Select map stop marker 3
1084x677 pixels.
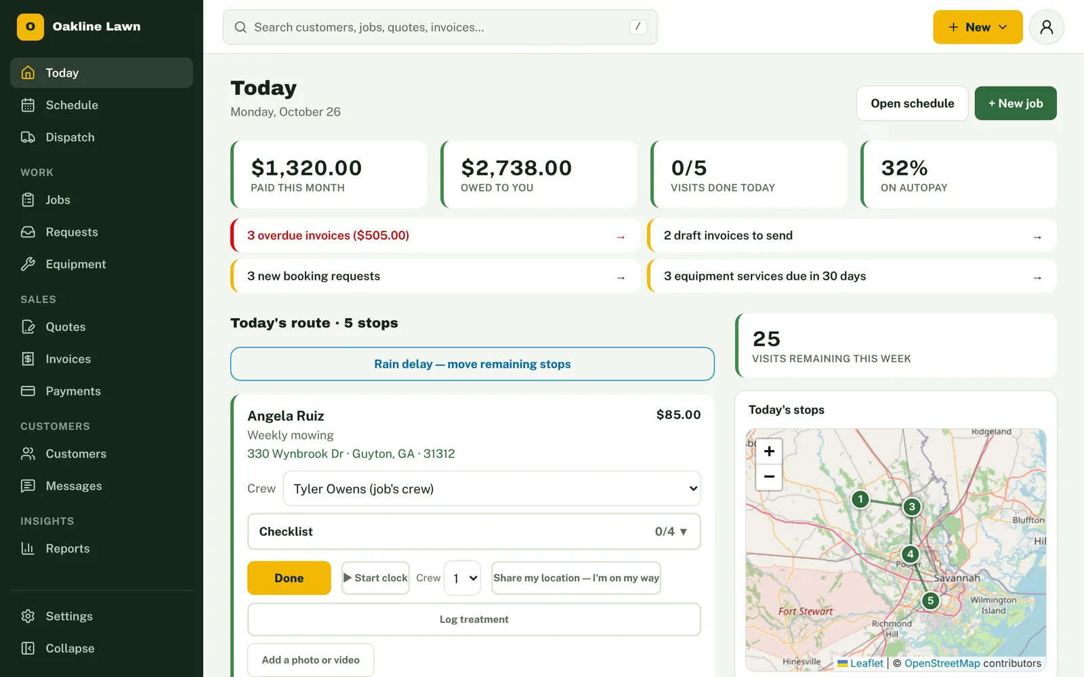[x=912, y=506]
